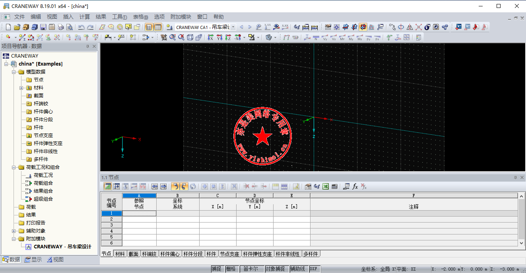Select 杆件偏心 in the navigator tree
This screenshot has width=526, height=273.
[43, 112]
